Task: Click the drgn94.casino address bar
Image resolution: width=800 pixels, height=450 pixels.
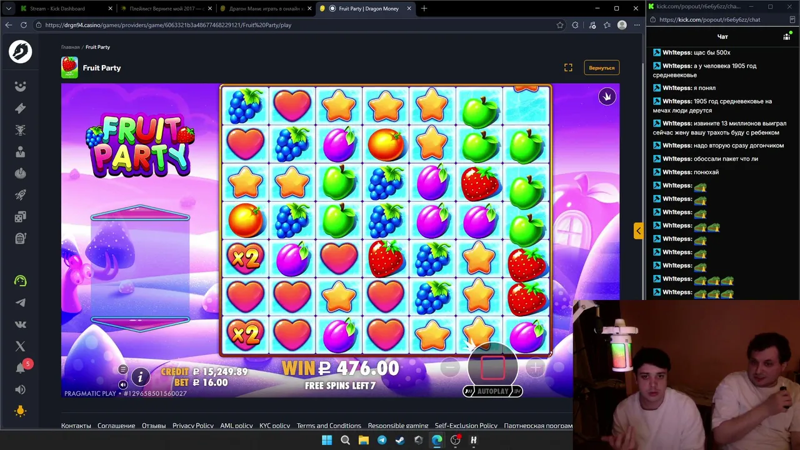Action: coord(294,25)
